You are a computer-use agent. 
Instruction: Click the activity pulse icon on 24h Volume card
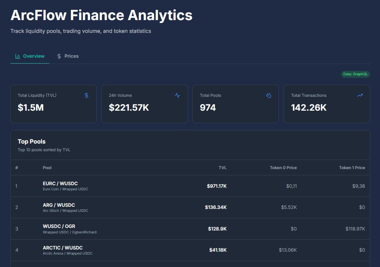point(177,95)
